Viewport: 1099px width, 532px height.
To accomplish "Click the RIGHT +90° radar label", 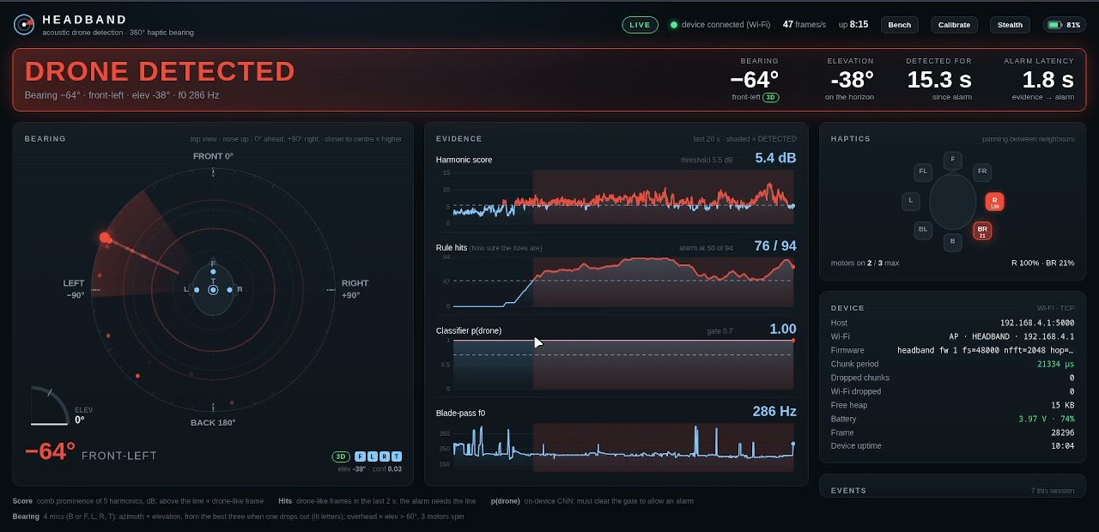I will coord(355,289).
